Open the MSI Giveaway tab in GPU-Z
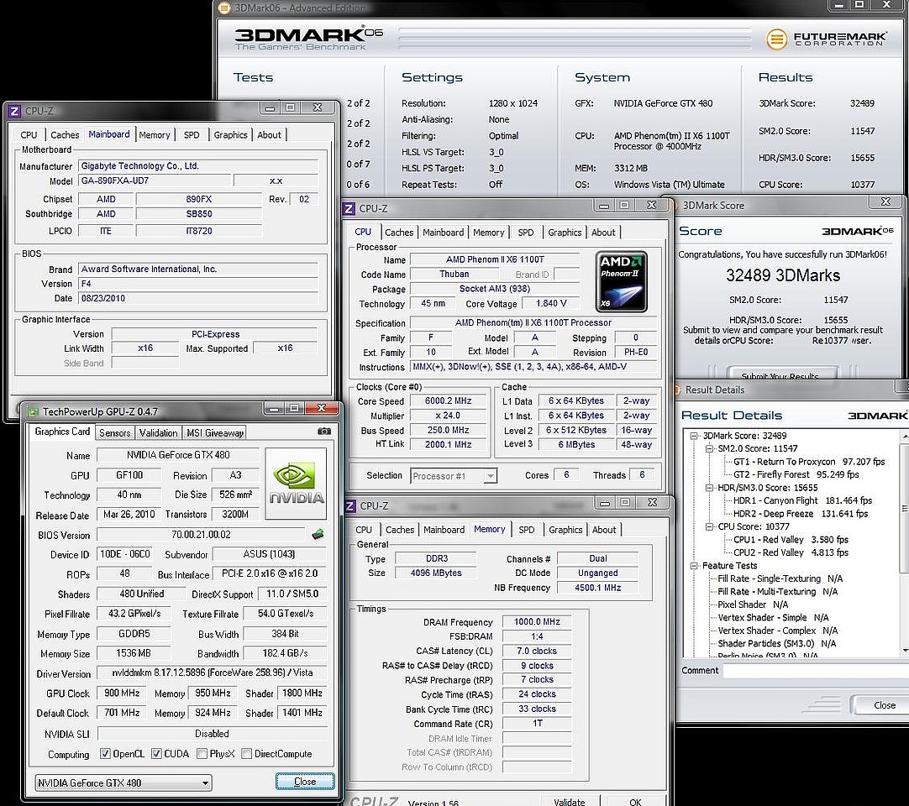 (214, 433)
